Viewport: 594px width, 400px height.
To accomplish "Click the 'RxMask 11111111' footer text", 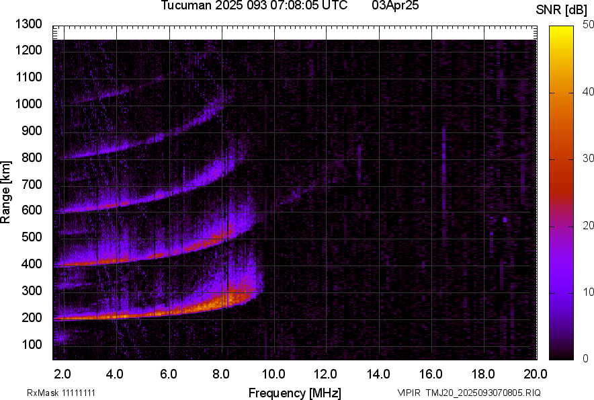I will coord(61,393).
